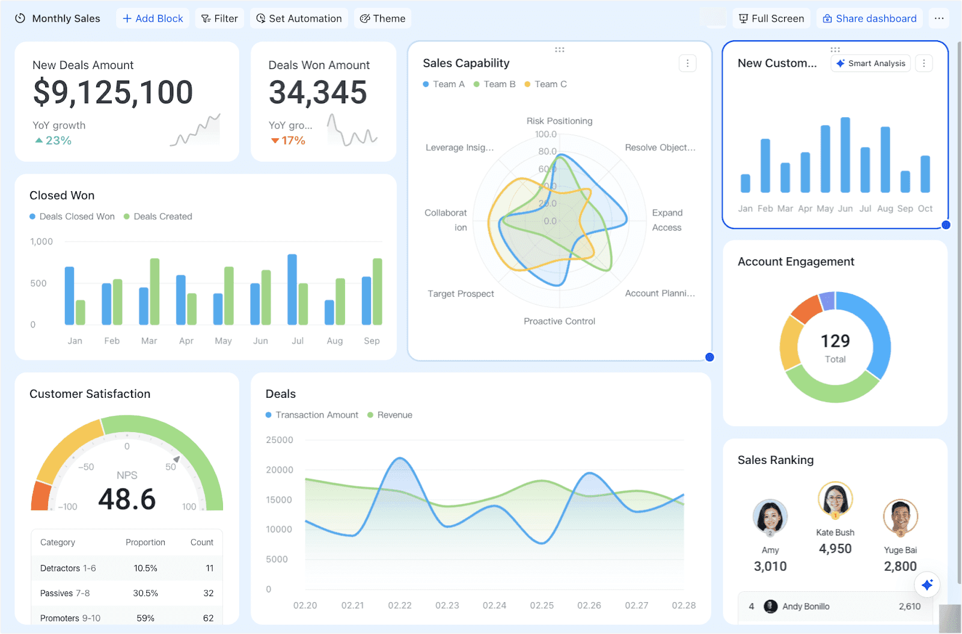Select Add Block in the toolbar

tap(153, 18)
